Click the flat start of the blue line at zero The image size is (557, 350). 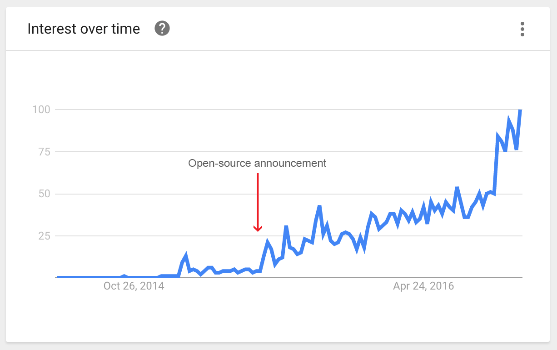click(x=86, y=277)
